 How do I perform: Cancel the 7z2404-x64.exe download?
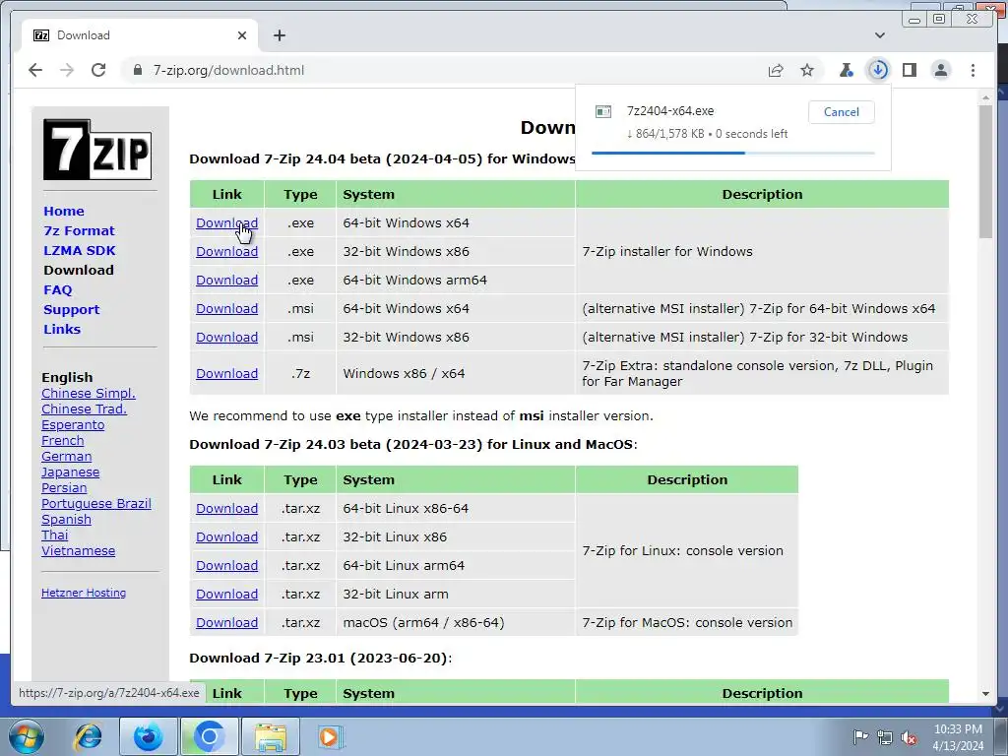(x=841, y=112)
